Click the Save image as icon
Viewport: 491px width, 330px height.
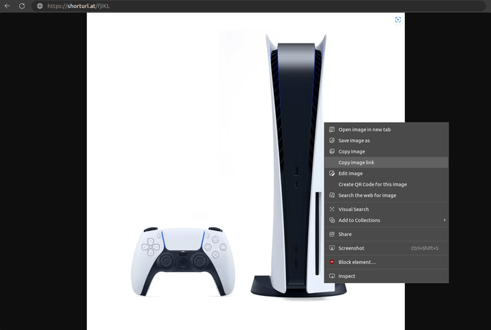click(x=332, y=140)
